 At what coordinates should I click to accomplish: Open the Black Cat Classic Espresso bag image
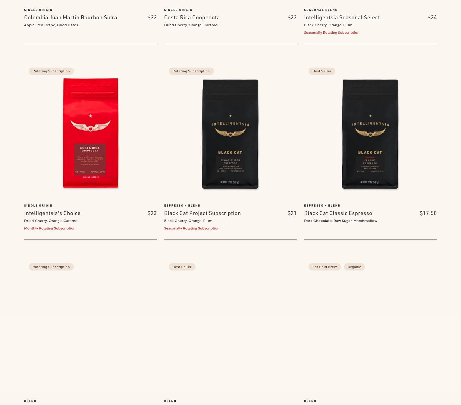pos(370,134)
